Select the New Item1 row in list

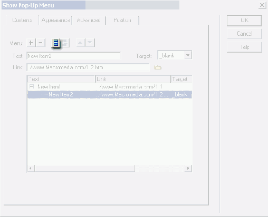point(110,87)
